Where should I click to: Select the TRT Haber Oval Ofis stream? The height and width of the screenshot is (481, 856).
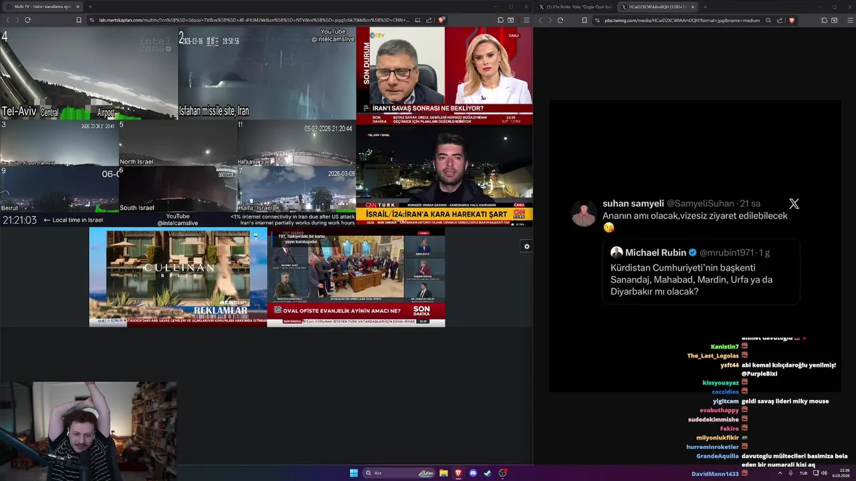tap(356, 277)
